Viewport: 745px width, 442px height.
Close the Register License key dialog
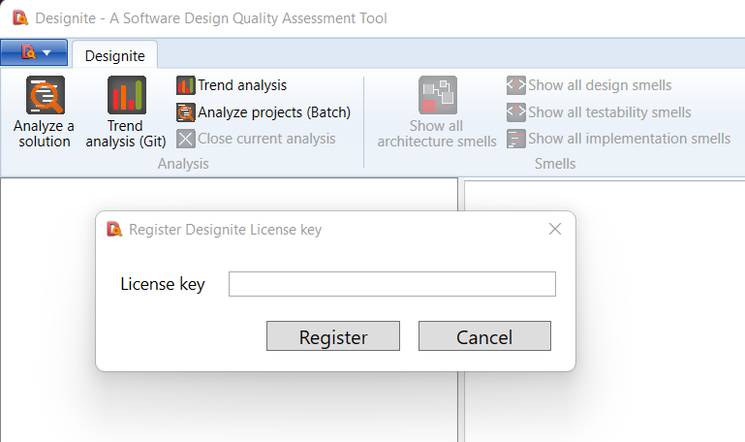pos(555,229)
